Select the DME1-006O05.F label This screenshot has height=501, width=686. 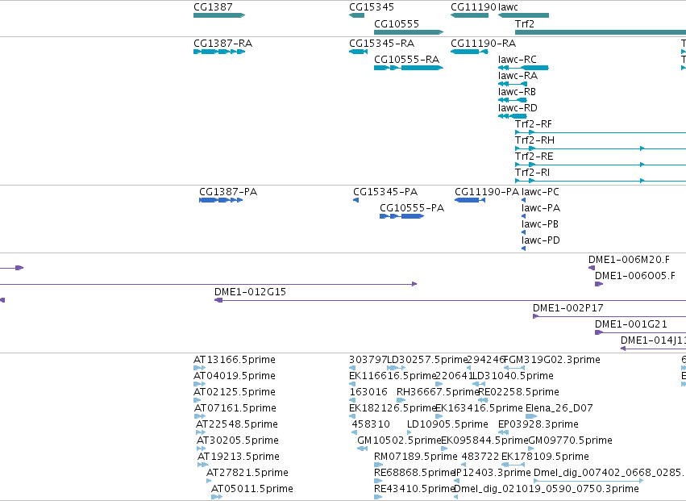point(635,276)
